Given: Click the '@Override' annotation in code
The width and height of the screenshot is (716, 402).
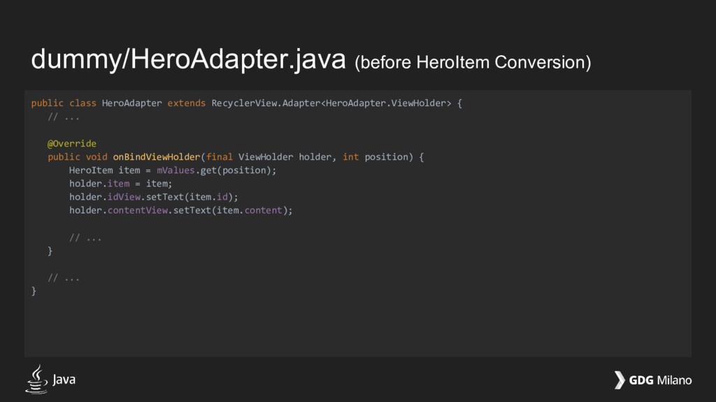Looking at the screenshot, I should (x=72, y=144).
